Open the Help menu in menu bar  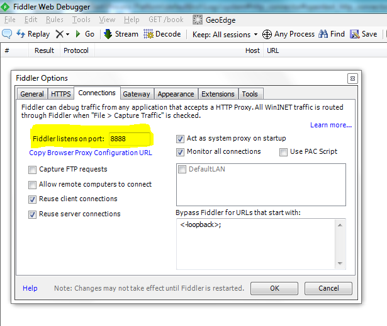132,20
